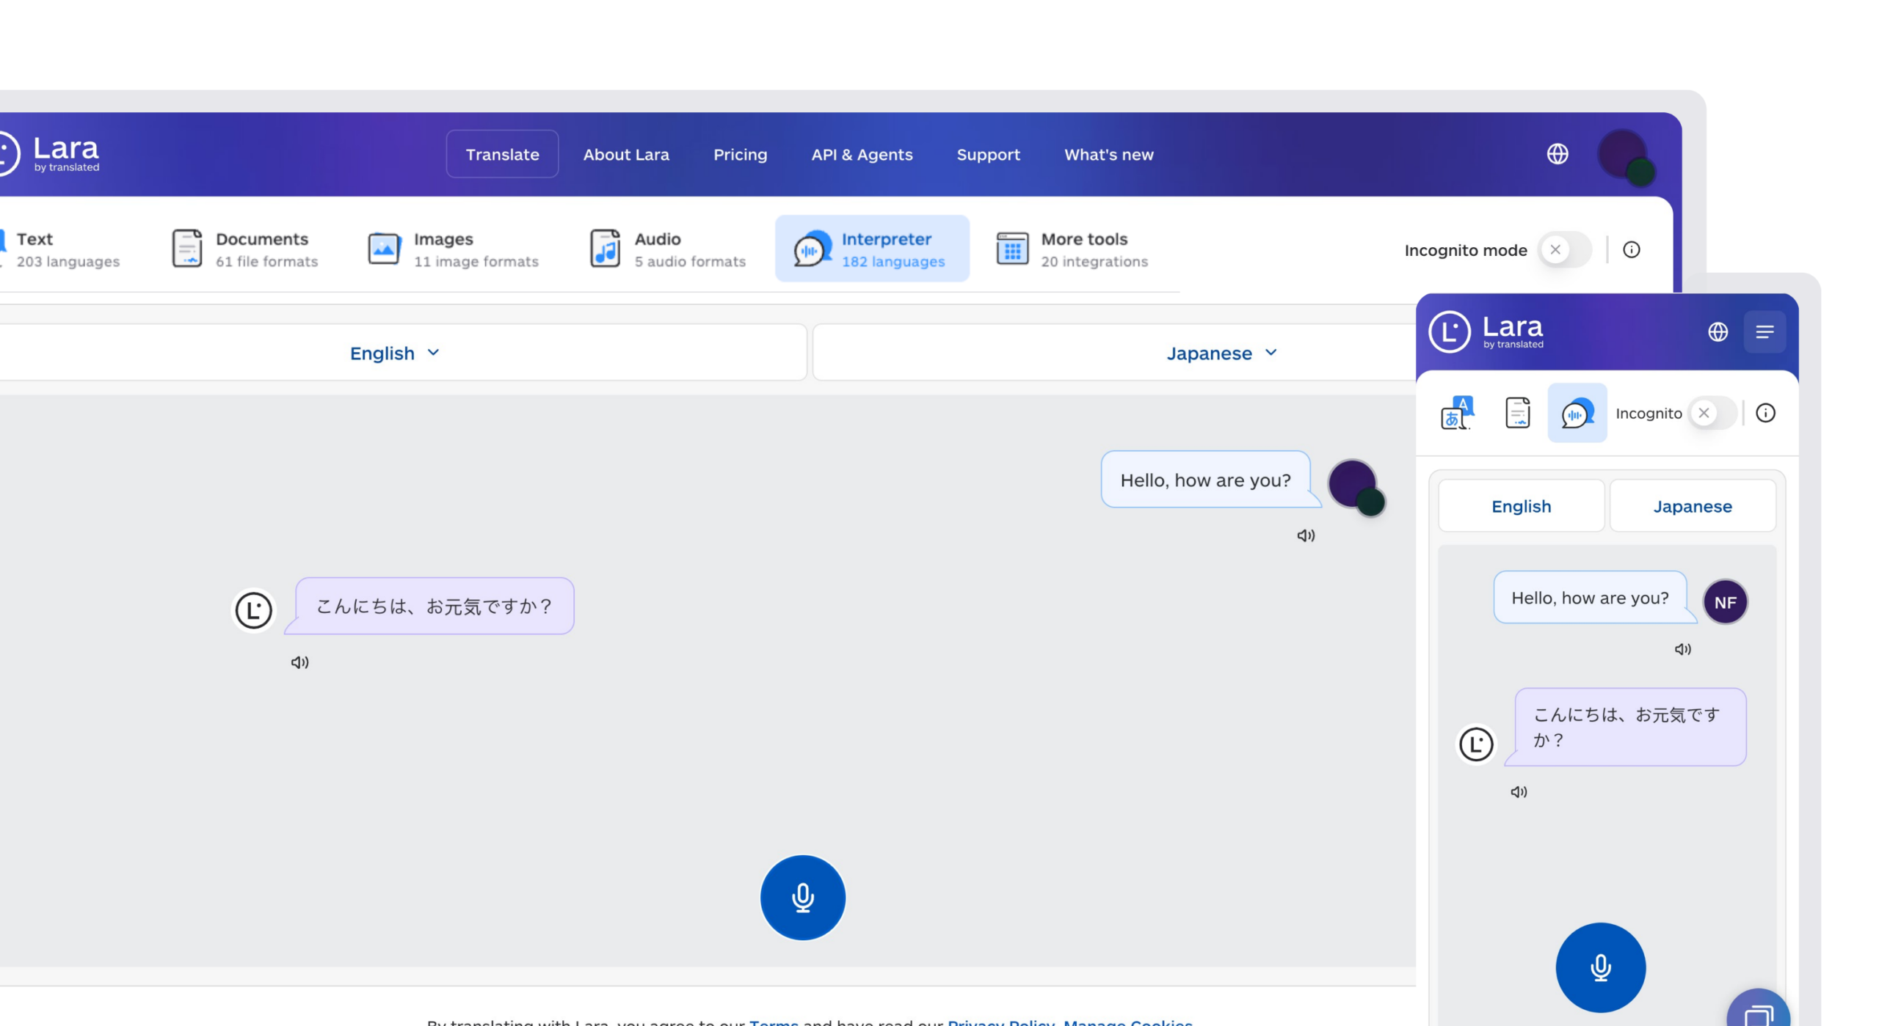This screenshot has width=1879, height=1026.
Task: Go to Pricing page
Action: pos(740,154)
